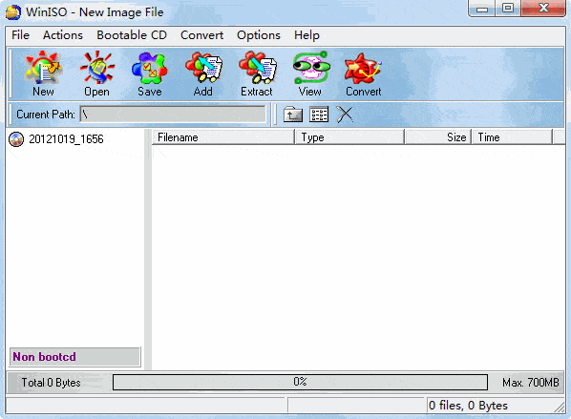This screenshot has height=419, width=571.
Task: Go up one folder level icon
Action: tap(293, 115)
